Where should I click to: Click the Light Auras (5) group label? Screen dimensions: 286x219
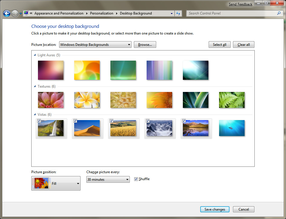[x=49, y=55]
